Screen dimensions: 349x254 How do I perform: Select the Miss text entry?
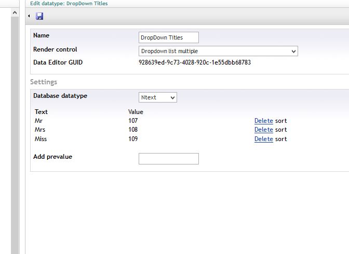point(41,139)
